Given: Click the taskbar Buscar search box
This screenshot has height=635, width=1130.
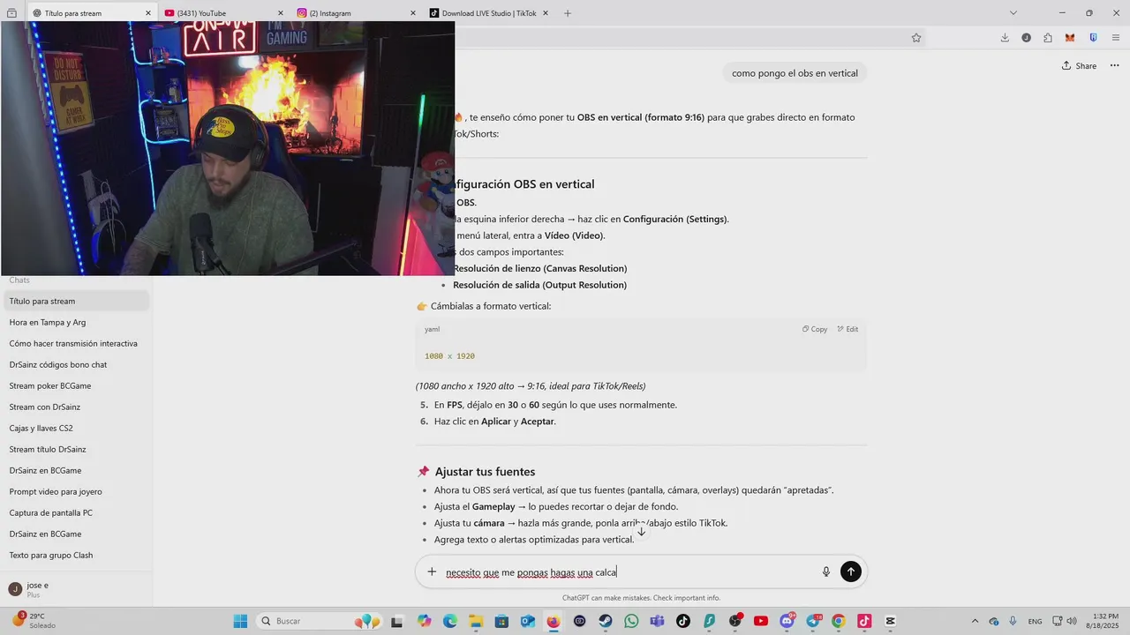Looking at the screenshot, I should click(319, 621).
